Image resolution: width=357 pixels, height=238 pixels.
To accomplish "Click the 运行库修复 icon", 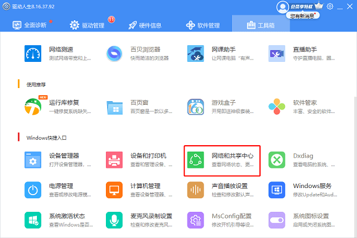I will [33, 107].
